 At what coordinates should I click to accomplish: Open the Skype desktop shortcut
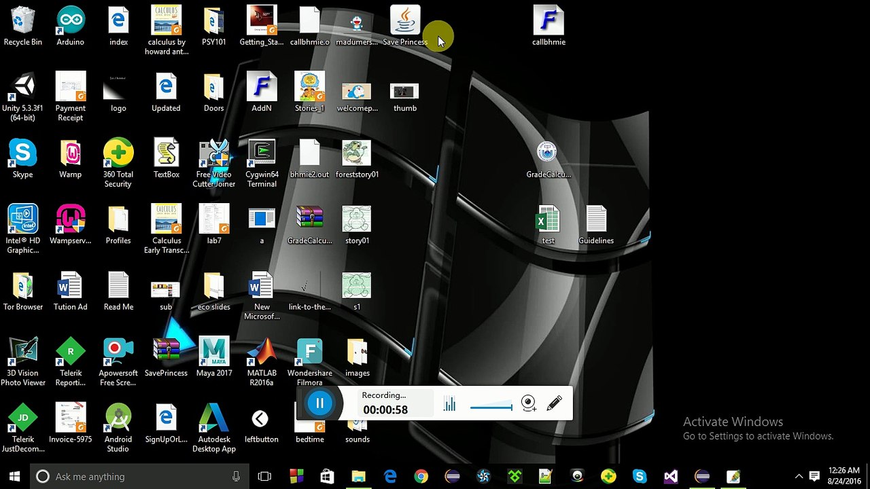pyautogui.click(x=22, y=159)
